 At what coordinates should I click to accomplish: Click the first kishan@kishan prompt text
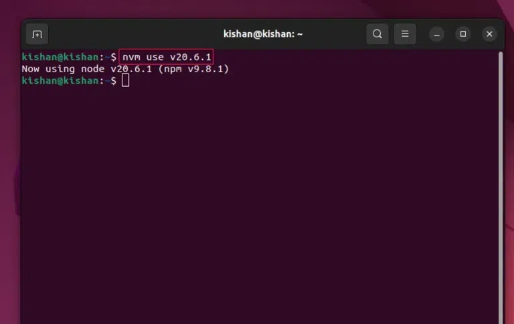pos(60,57)
